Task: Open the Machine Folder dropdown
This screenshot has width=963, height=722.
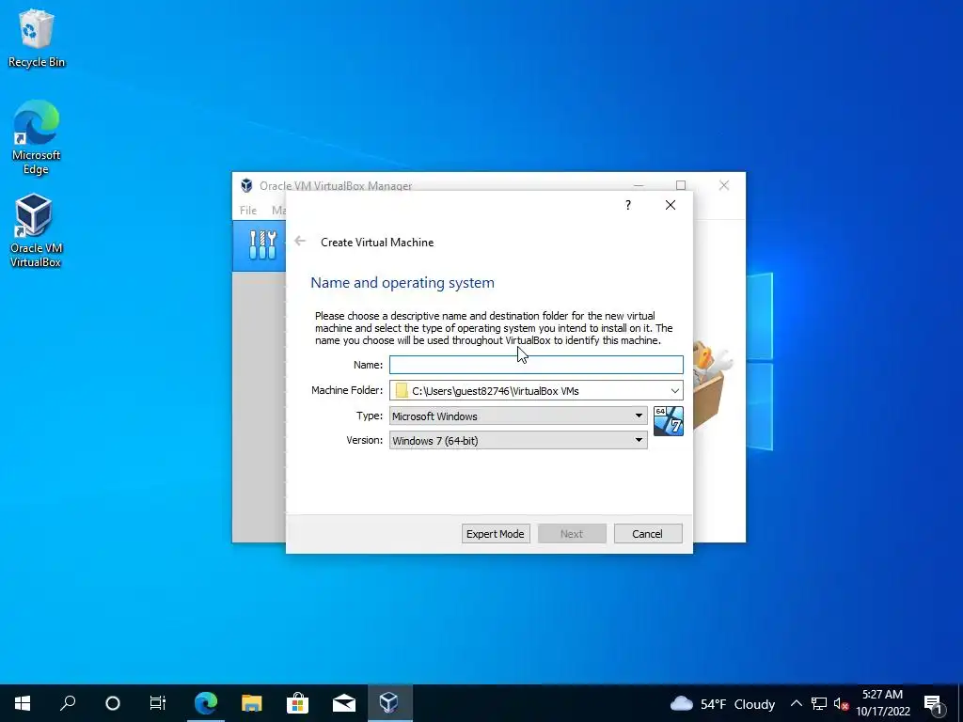Action: click(674, 390)
